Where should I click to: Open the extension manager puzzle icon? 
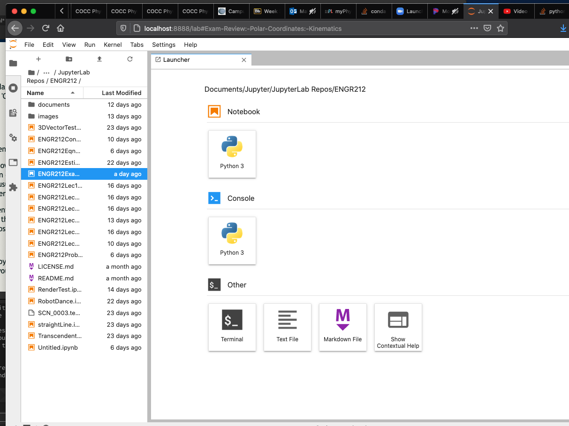pos(13,187)
